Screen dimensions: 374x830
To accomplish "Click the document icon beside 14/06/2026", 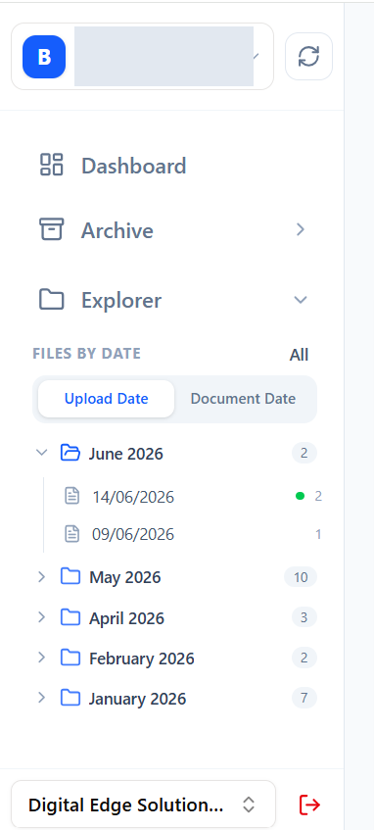I will pos(71,496).
